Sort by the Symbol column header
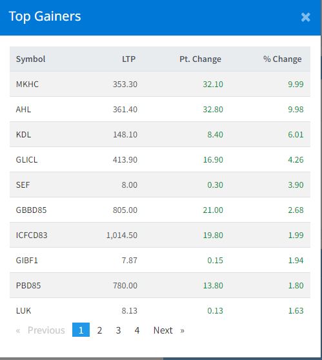322x360 pixels. [x=30, y=59]
